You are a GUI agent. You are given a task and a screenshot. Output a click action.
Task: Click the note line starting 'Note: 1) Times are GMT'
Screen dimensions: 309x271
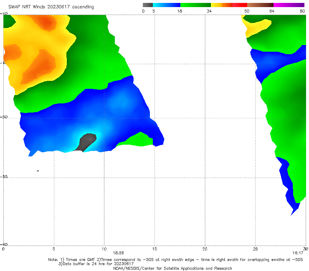coord(175,260)
